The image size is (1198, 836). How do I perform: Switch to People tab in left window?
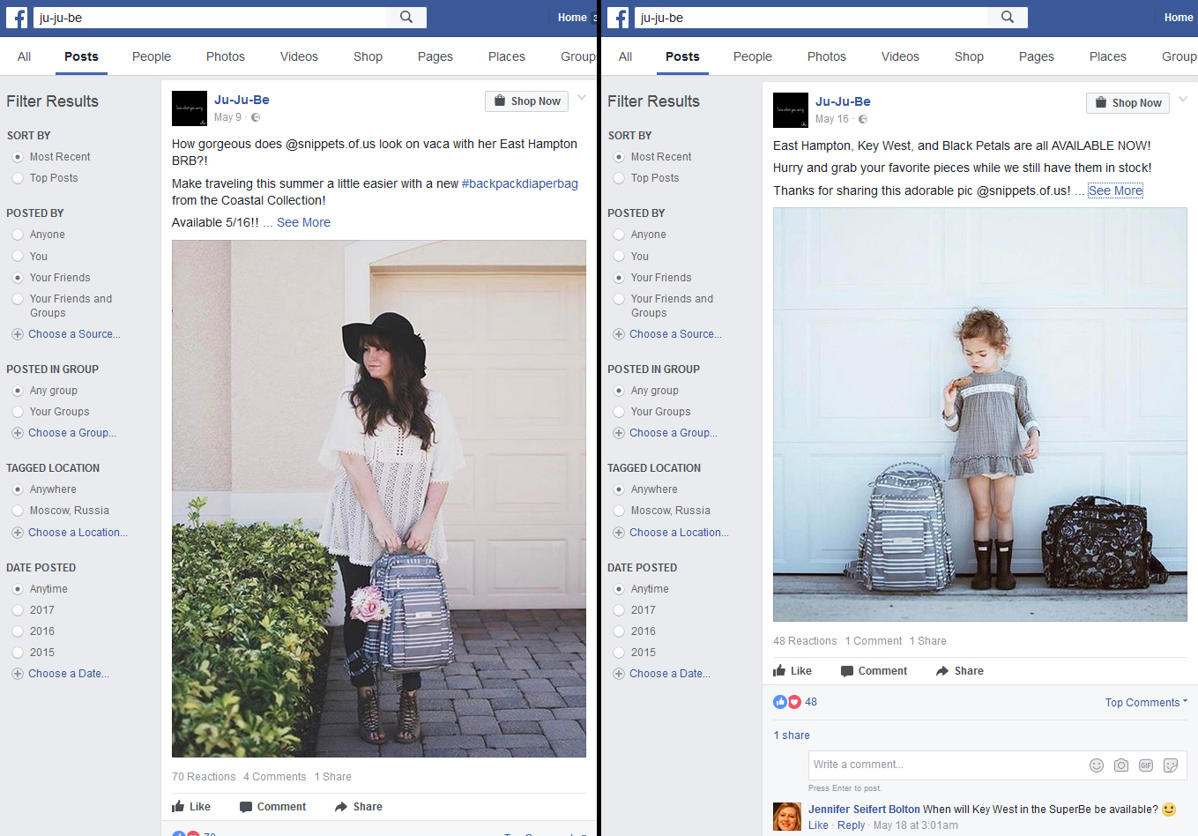[x=152, y=56]
